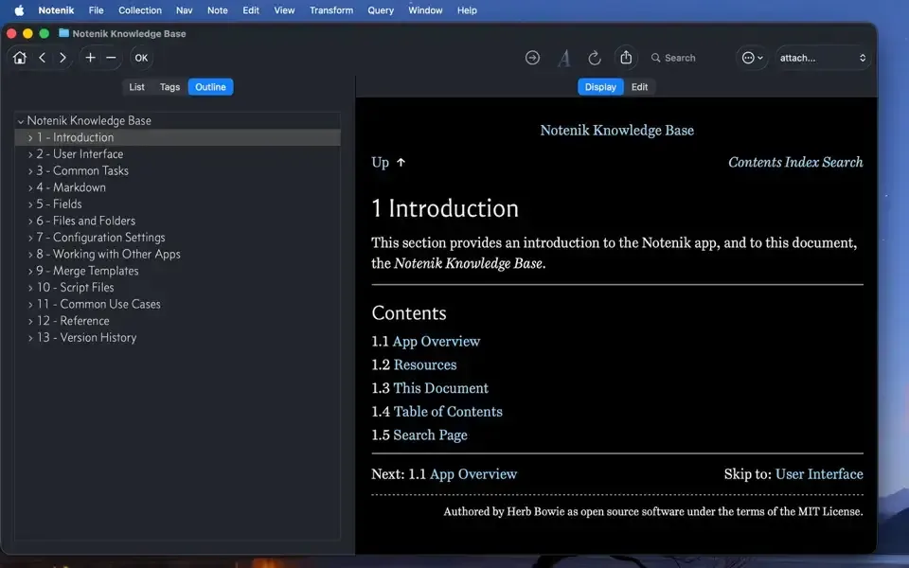The image size is (909, 568).
Task: Click the OK button in the toolbar
Action: tap(141, 58)
